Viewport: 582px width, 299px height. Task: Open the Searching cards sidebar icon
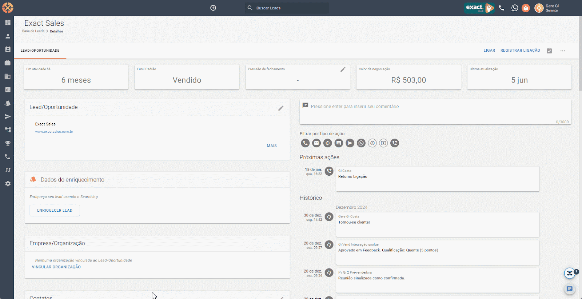click(x=8, y=103)
